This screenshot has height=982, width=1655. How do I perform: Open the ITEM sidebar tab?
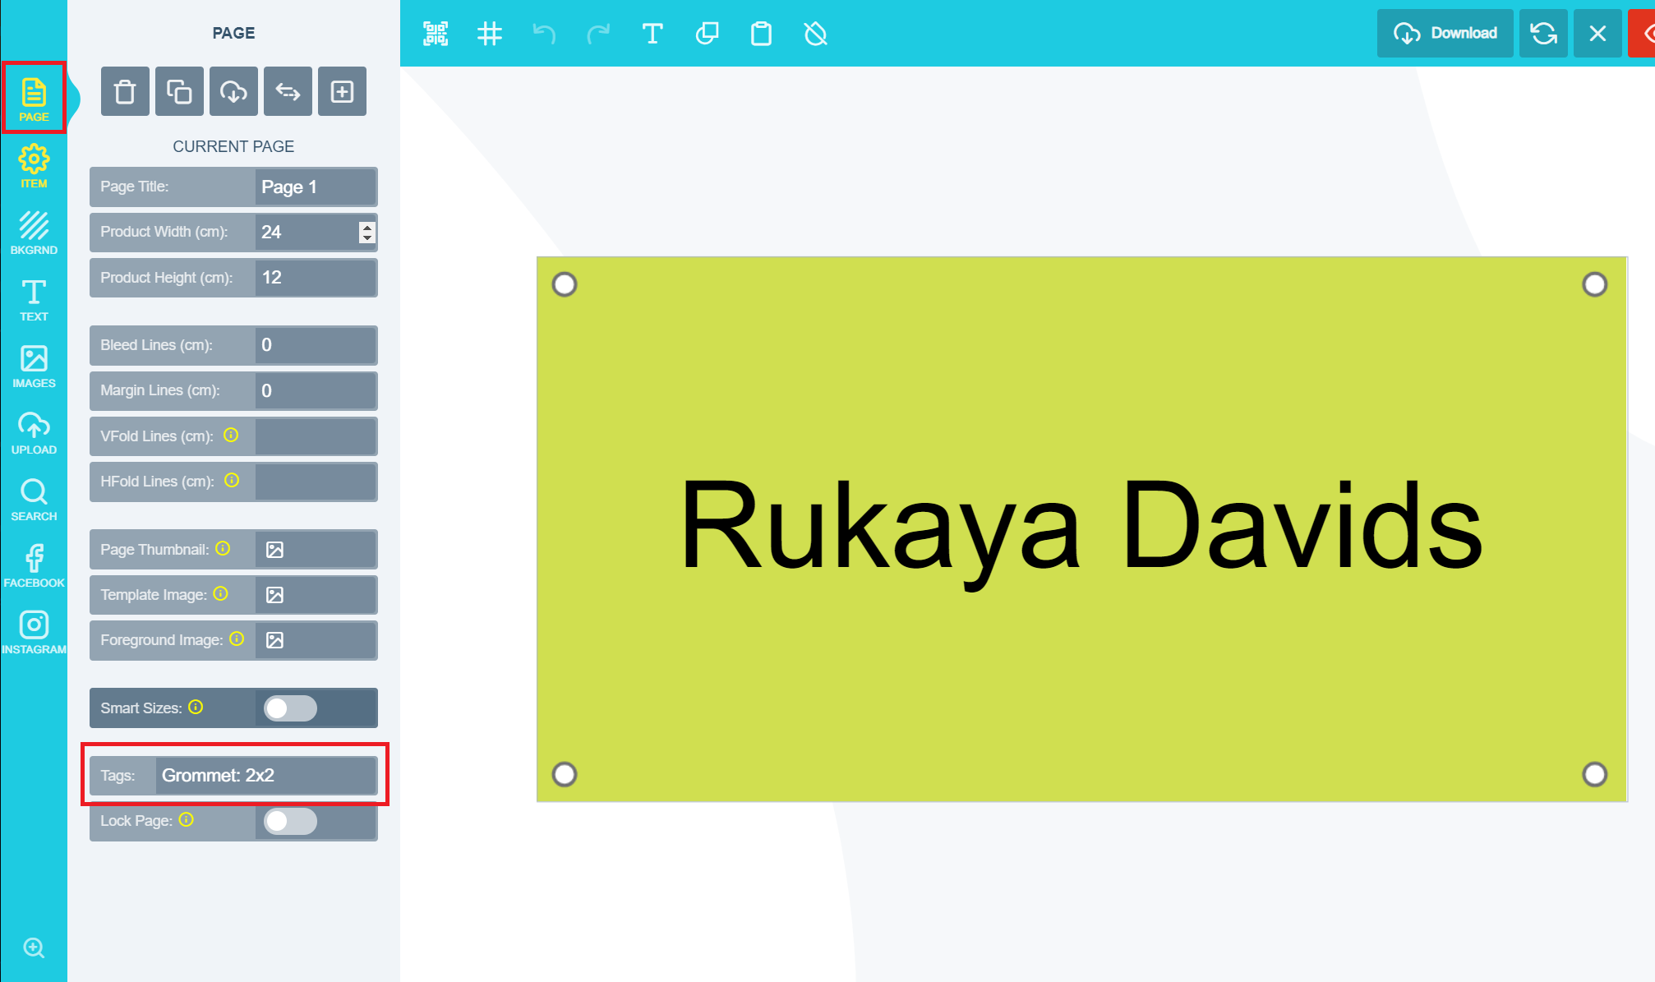pos(34,166)
